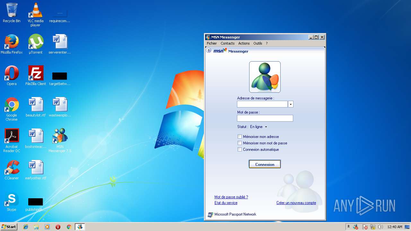Show hidden tray icons arrow

348,227
